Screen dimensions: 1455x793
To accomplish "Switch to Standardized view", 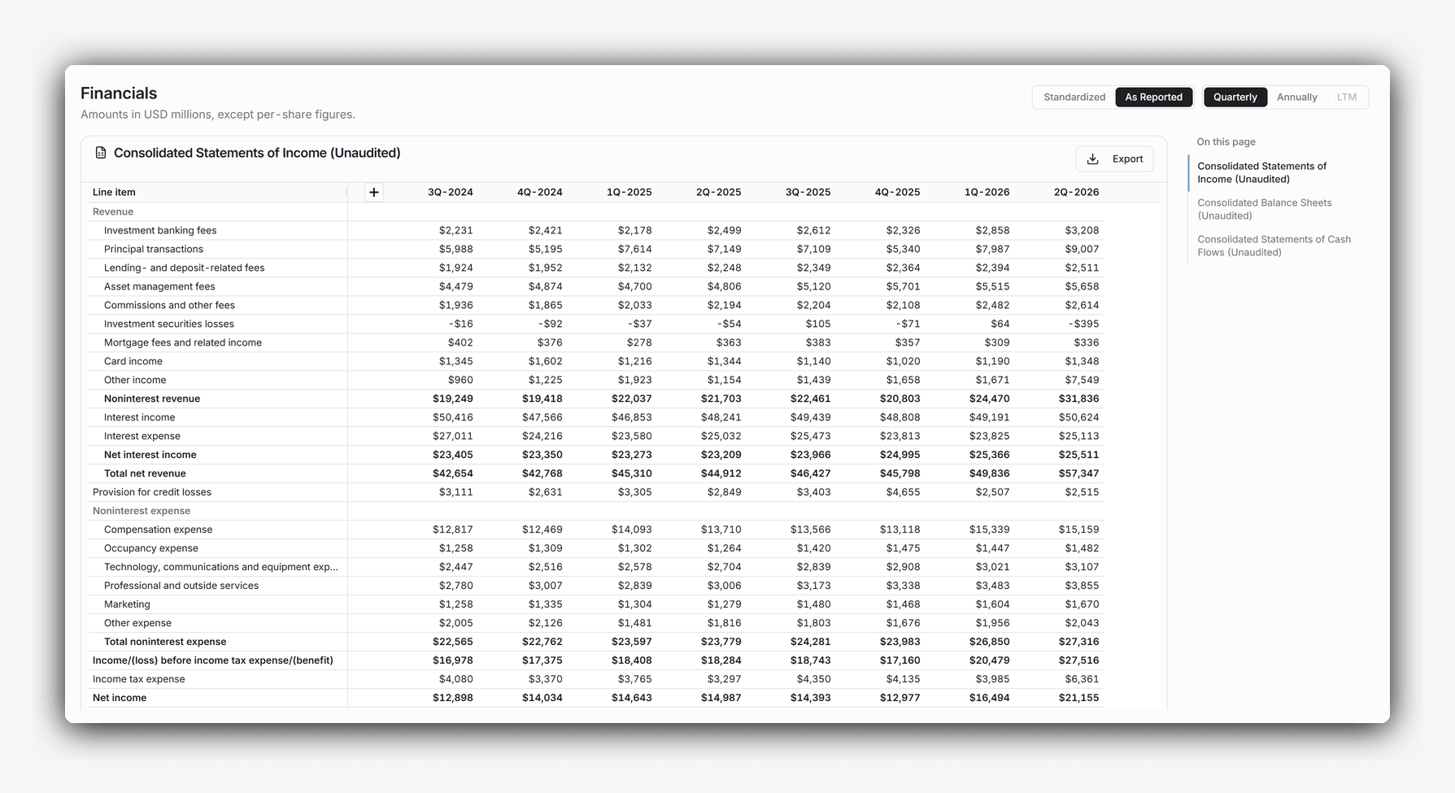I will click(1074, 97).
